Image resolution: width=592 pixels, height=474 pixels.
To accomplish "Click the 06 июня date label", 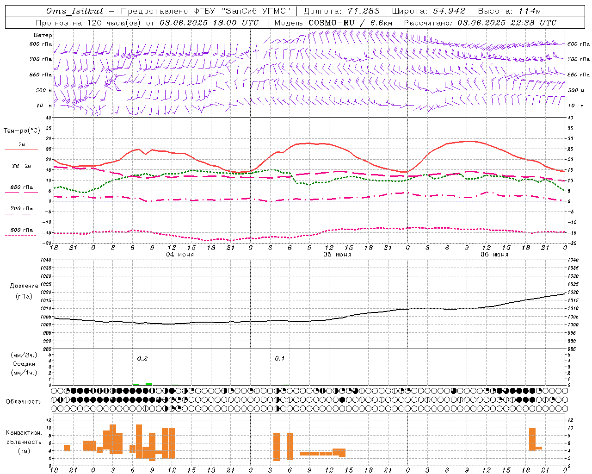I will (494, 254).
